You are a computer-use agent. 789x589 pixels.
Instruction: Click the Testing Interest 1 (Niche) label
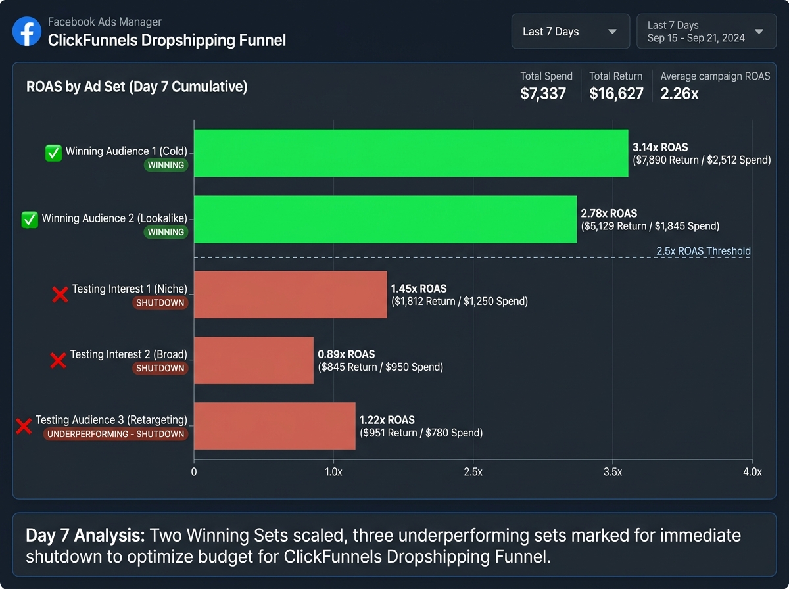click(130, 289)
